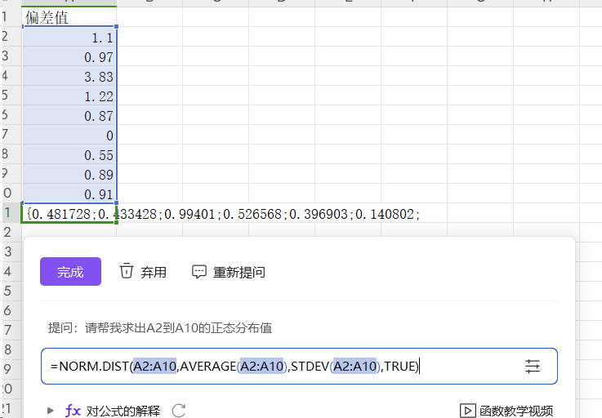Click the trash icon next to 弃用
The width and height of the screenshot is (602, 418).
click(x=127, y=271)
